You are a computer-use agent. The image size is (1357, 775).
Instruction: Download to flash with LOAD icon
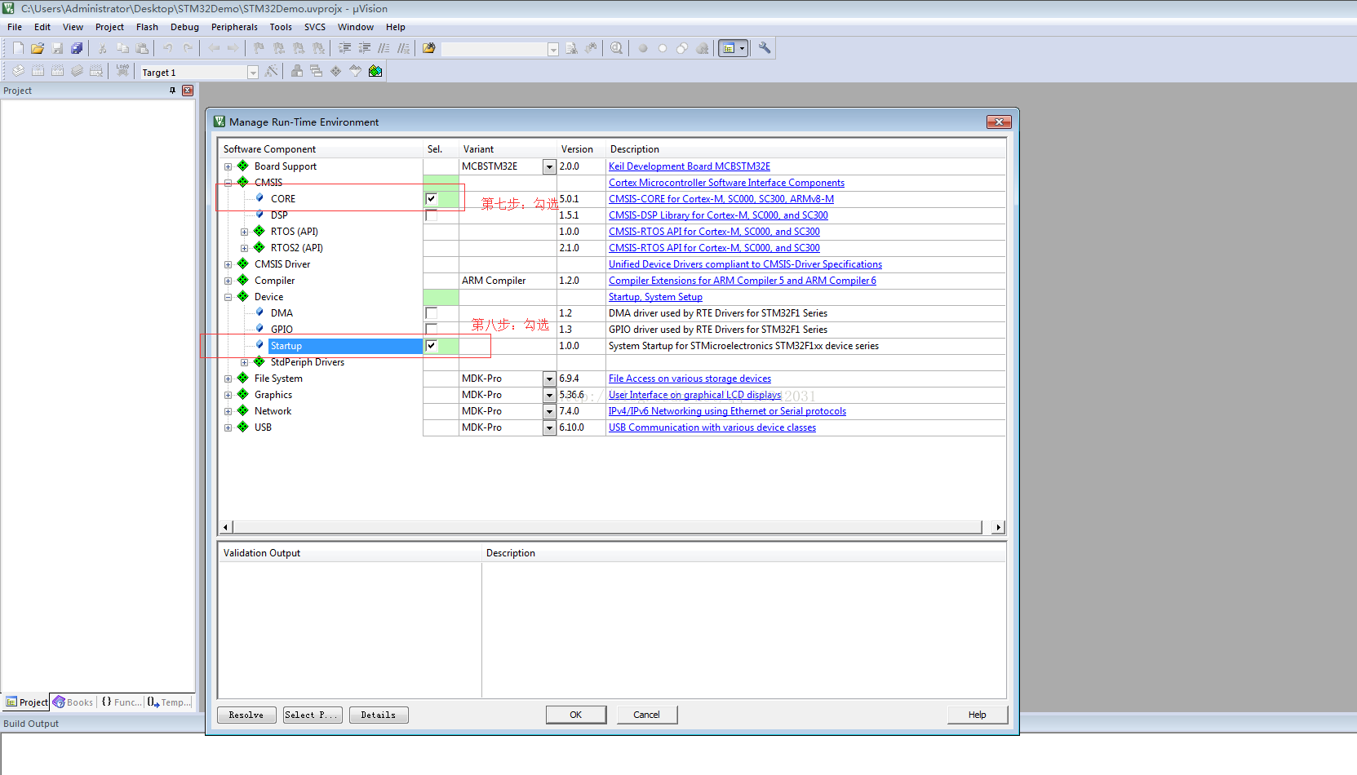coord(122,71)
